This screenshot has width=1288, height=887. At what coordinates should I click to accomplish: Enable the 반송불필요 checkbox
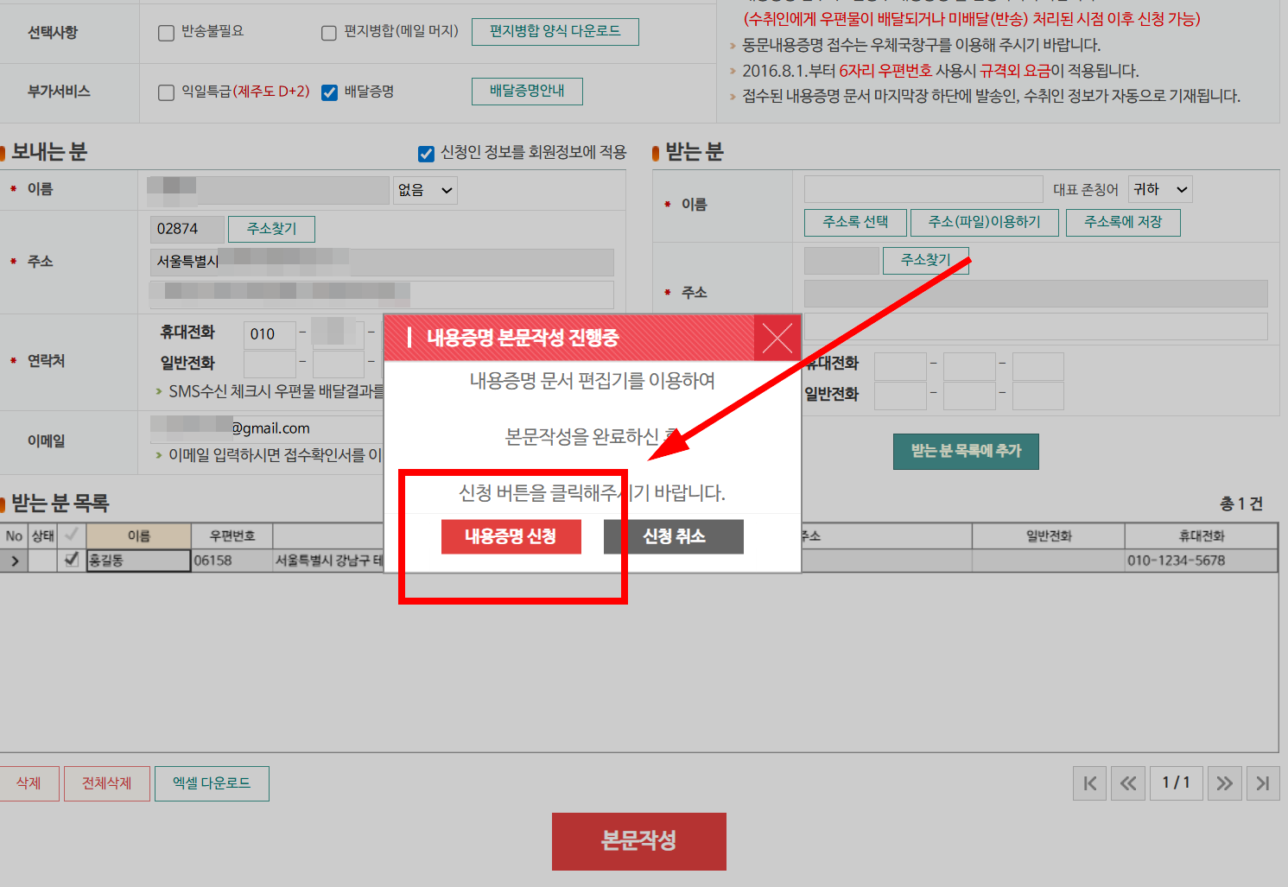[x=166, y=33]
